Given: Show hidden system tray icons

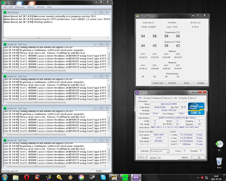Looking at the screenshot, I should 198,178.
